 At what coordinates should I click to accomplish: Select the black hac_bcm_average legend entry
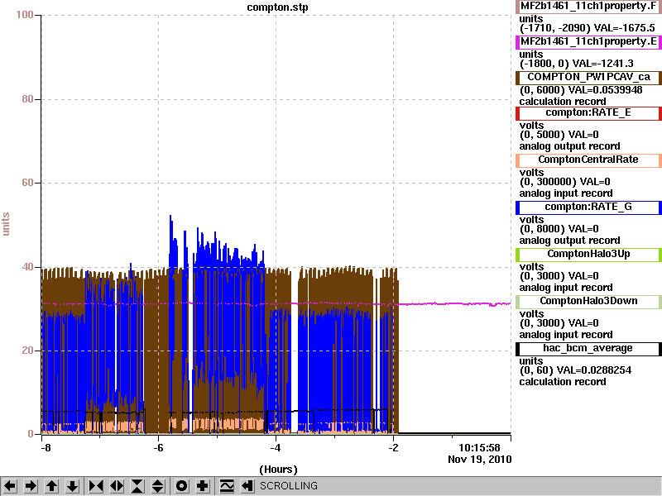tap(588, 348)
